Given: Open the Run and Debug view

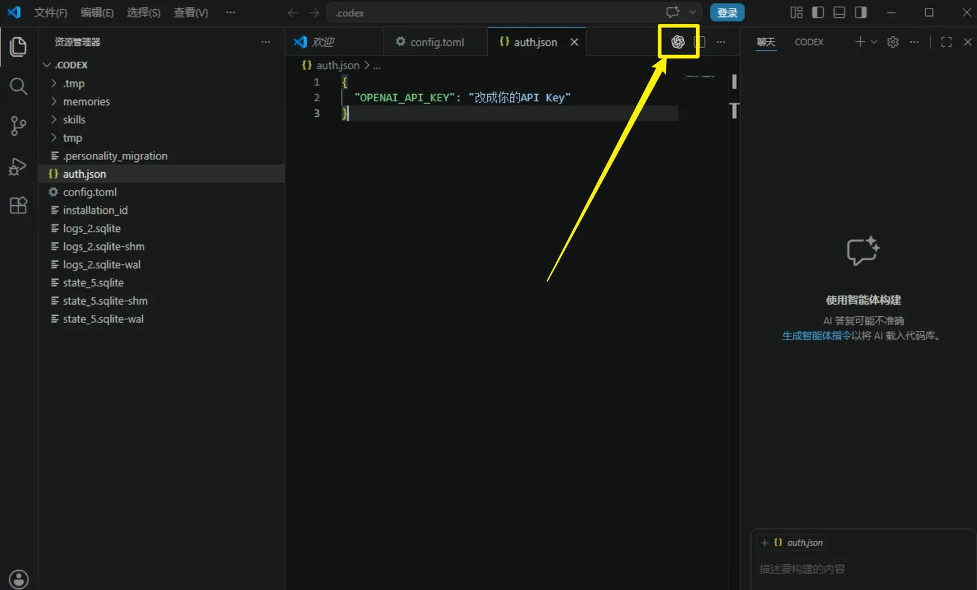Looking at the screenshot, I should point(18,166).
